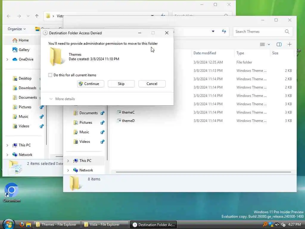Viewport: 305px width, 229px height.
Task: Launch Firefox from taskbar
Action: coord(21,225)
